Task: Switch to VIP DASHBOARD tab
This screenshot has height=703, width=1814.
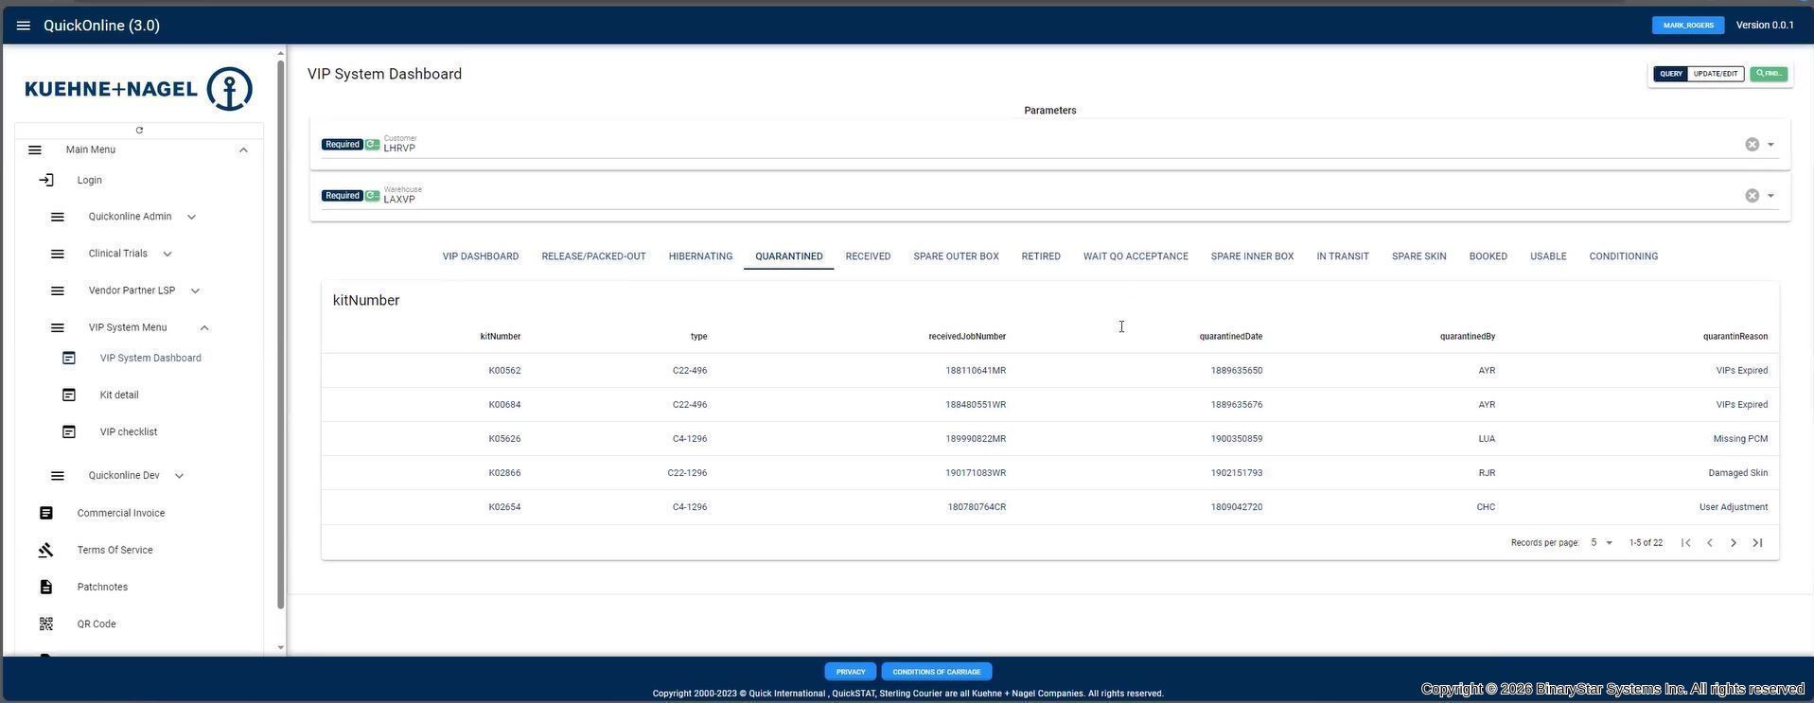Action: 481,256
